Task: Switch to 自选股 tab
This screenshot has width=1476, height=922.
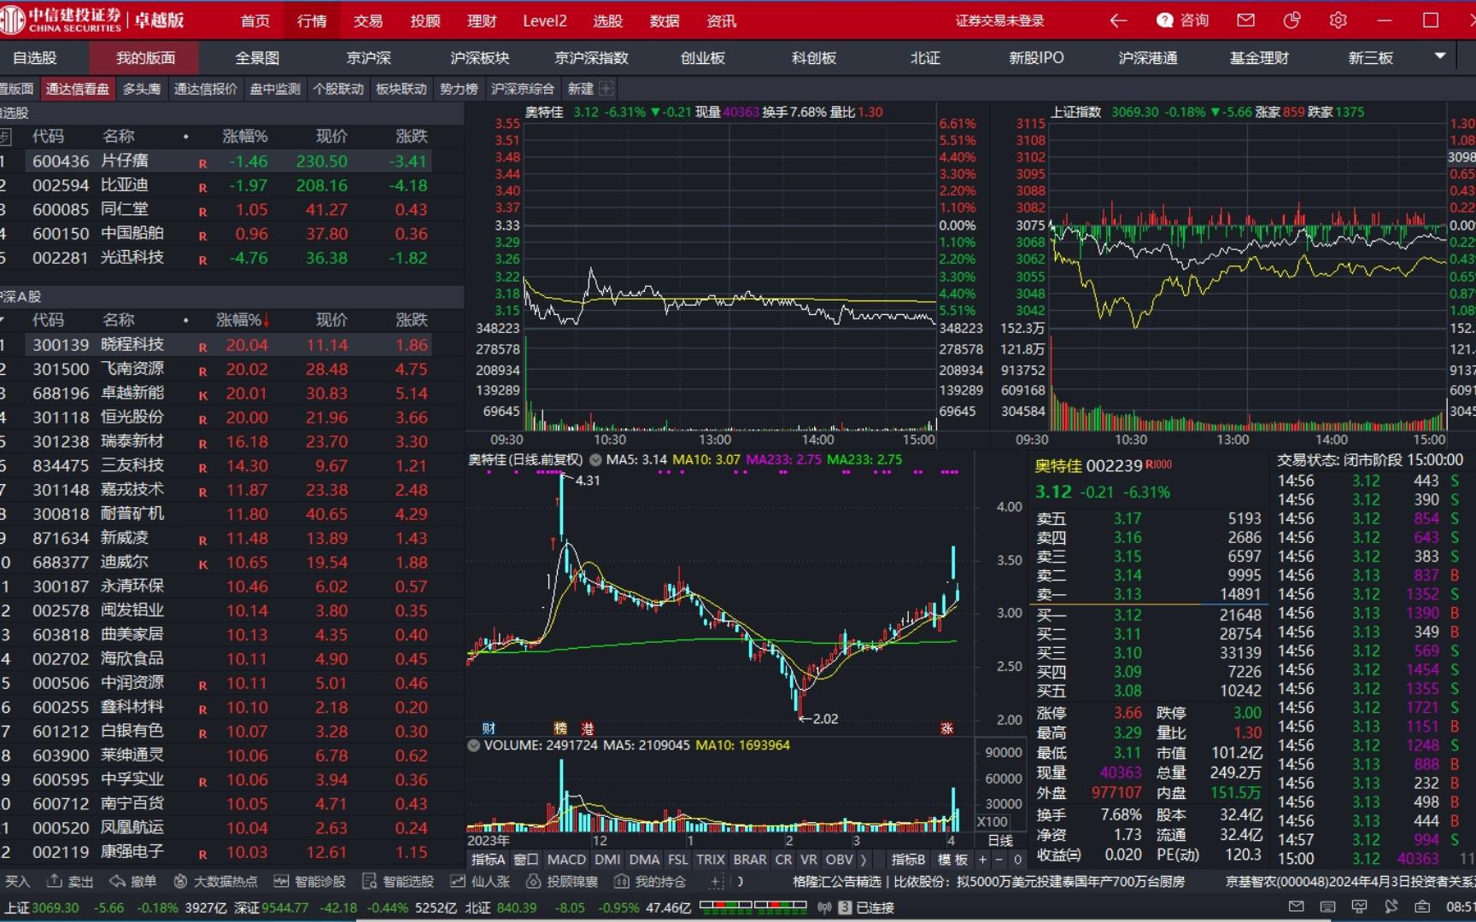Action: (x=34, y=58)
